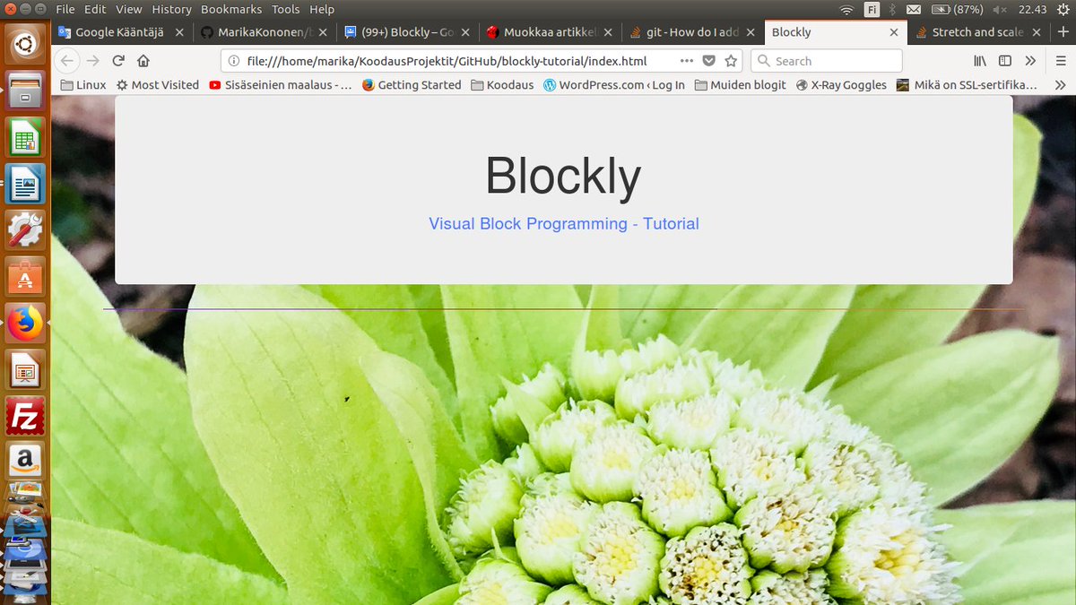Open the X-Ray Goggles bookmark

click(841, 85)
